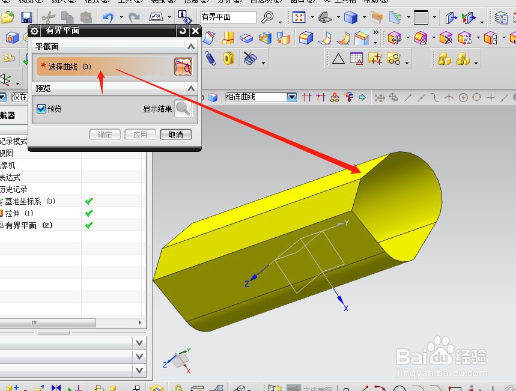Click the view triad in the viewport corner
Viewport: 516px width, 391px height.
tap(178, 360)
